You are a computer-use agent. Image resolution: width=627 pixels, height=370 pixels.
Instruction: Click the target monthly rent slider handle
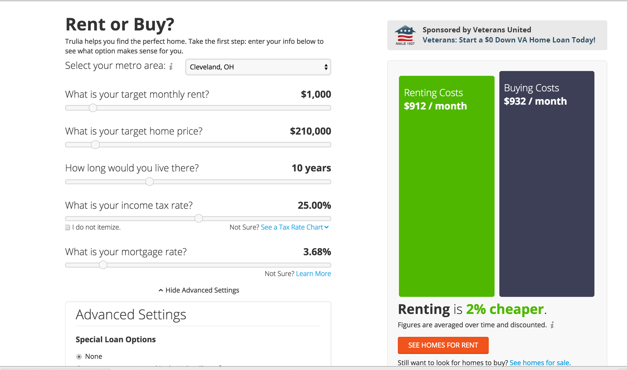93,108
